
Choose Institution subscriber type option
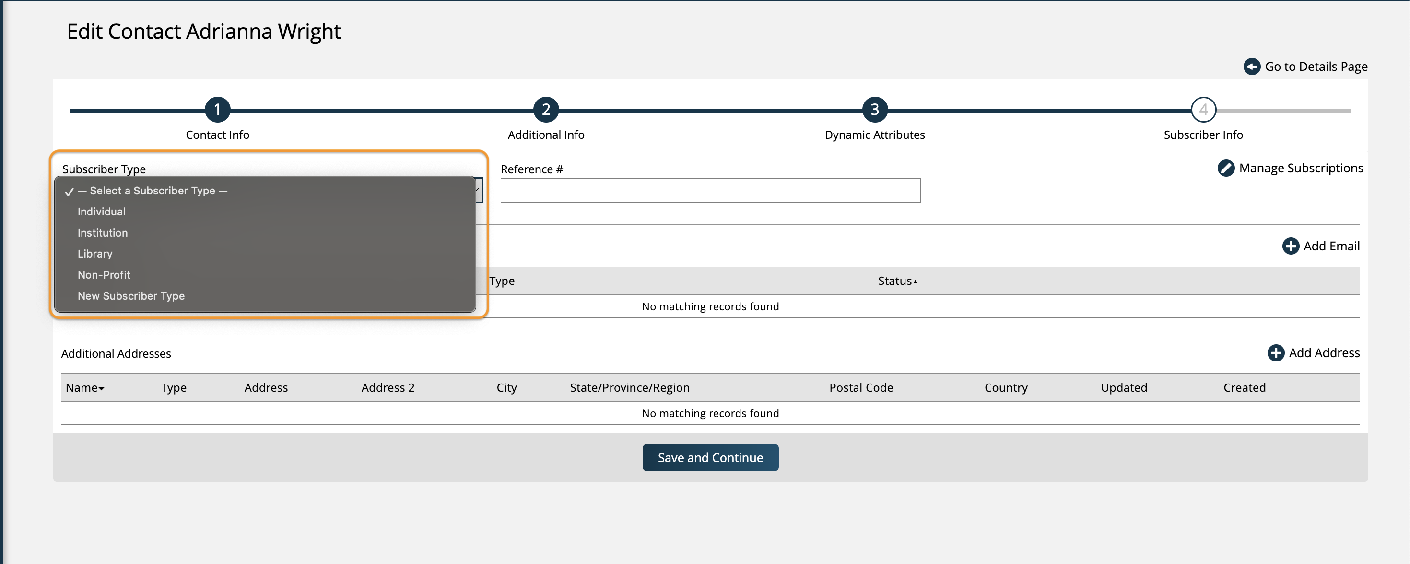[102, 233]
